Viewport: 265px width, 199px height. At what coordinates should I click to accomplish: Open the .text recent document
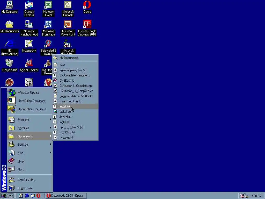pos(75,65)
